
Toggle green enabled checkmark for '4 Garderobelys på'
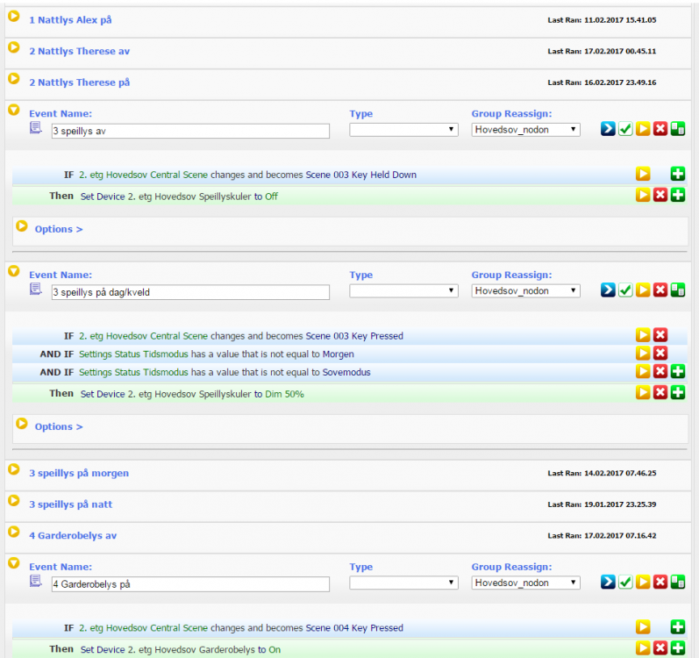(x=625, y=582)
